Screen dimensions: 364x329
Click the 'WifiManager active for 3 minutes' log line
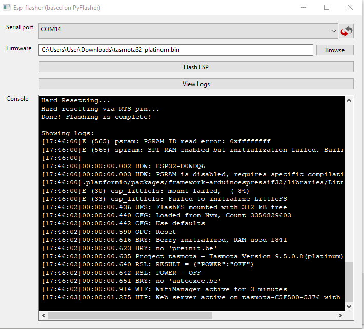[x=164, y=289]
